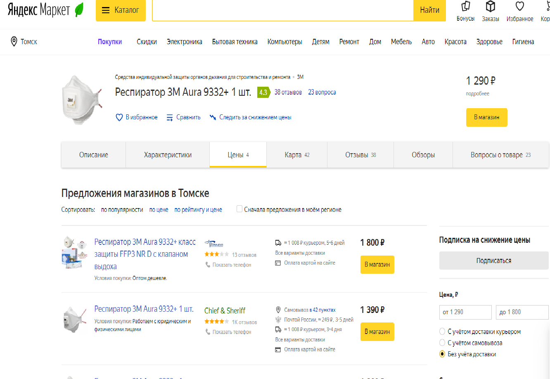Click В магазин for the 1 390 ₽ offer
This screenshot has width=550, height=379.
(x=377, y=332)
